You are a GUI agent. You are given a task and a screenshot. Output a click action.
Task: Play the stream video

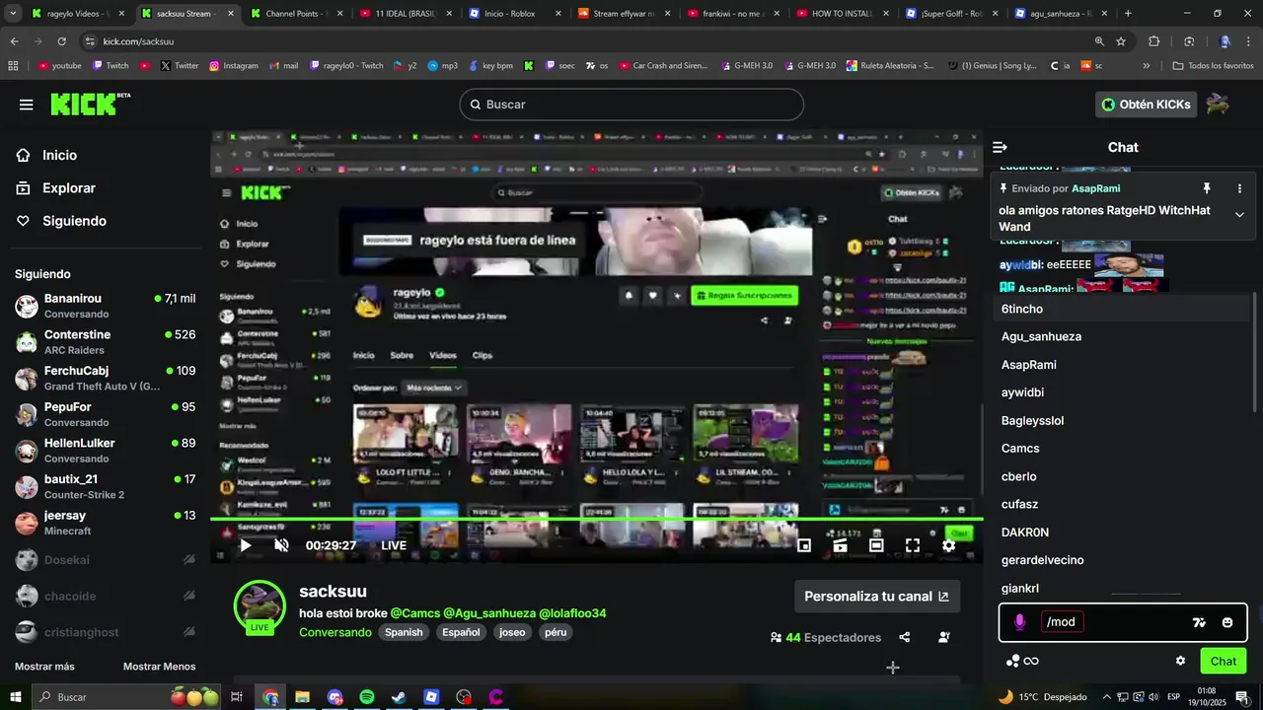[x=246, y=545]
